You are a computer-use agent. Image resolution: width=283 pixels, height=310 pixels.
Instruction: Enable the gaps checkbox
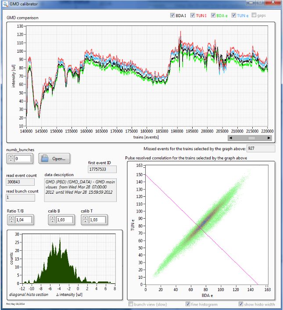click(x=255, y=15)
